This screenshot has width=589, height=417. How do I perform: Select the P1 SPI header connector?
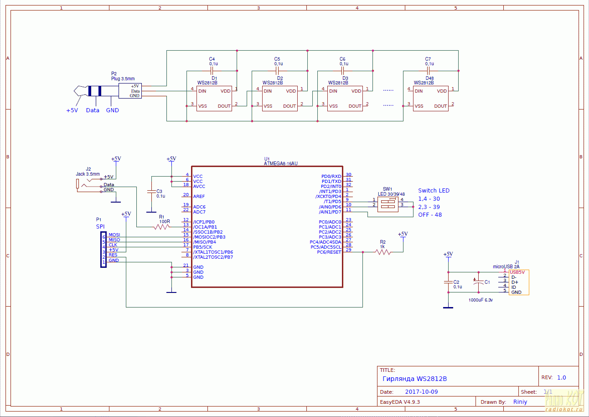pyautogui.click(x=103, y=250)
